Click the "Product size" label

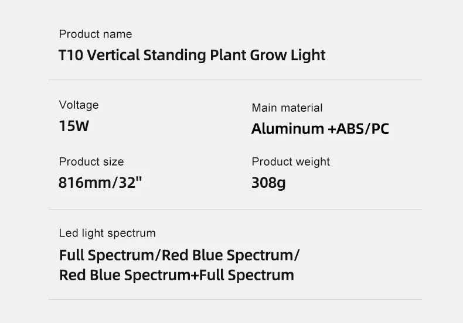[91, 162]
